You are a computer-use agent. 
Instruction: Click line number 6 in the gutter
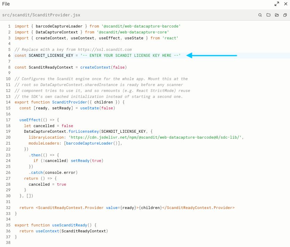coord(9,55)
